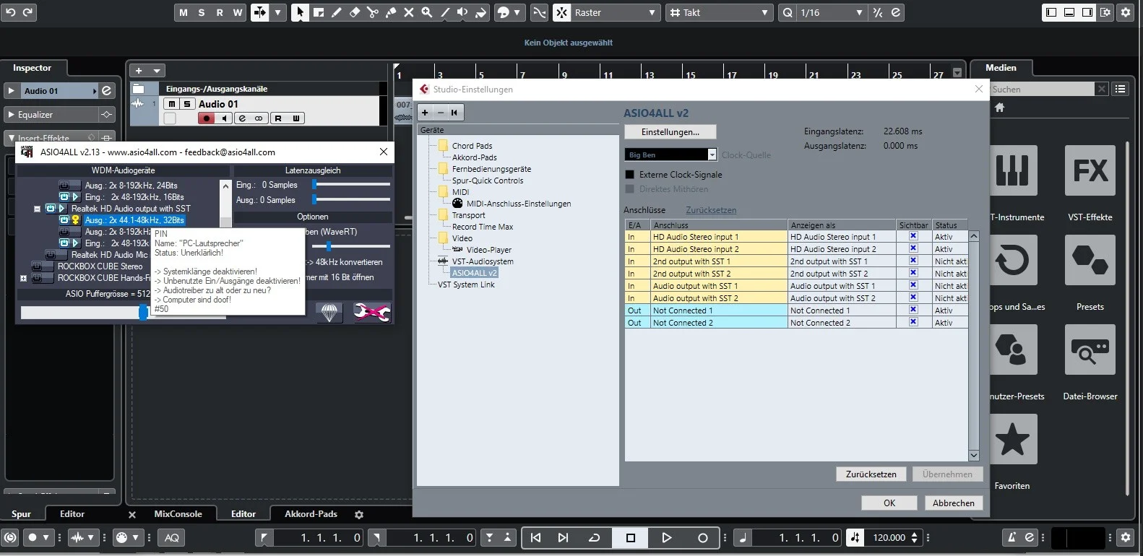Viewport: 1143px width, 556px height.
Task: Pick the Split scissors tool
Action: (x=372, y=12)
